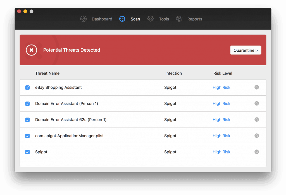This screenshot has width=286, height=195.
Task: Open the magnifier icon for Domain Error Assistant 62u
Action: [257, 120]
